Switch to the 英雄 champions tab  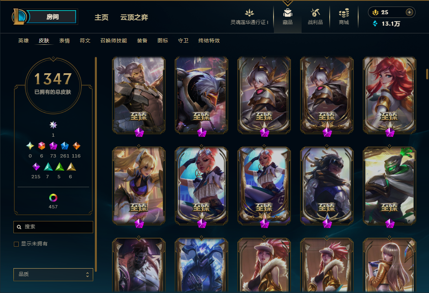pos(24,40)
